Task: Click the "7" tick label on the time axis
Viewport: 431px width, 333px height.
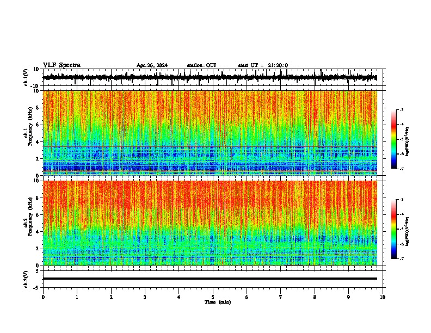Action: [281, 297]
